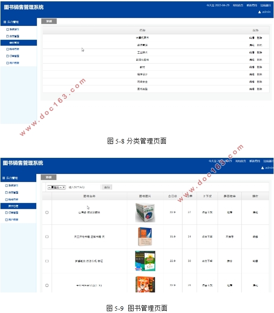The image size is (274, 313).
Task: Click 编辑 in the 山海经 book row
Action: (255, 212)
